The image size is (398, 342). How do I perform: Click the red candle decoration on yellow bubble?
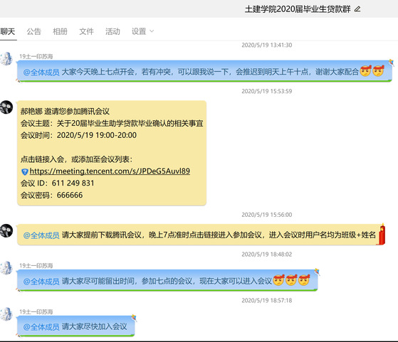point(382,234)
